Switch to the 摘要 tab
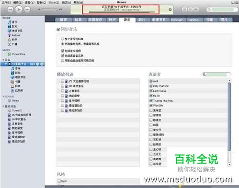This screenshot has width=239, height=188. tap(64, 20)
